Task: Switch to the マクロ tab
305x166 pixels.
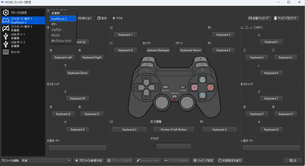Action: (117, 18)
